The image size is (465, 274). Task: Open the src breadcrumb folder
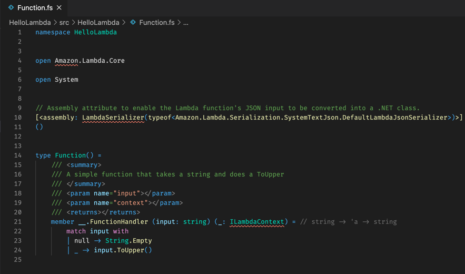pyautogui.click(x=64, y=23)
